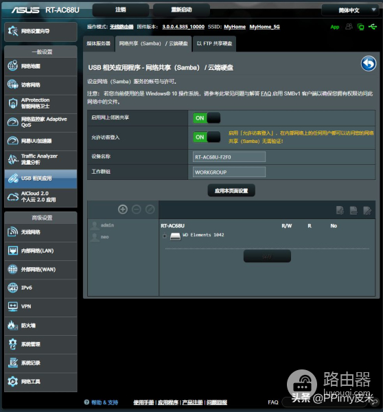Open the language dropdown menu
The height and width of the screenshot is (412, 383).
pos(350,10)
